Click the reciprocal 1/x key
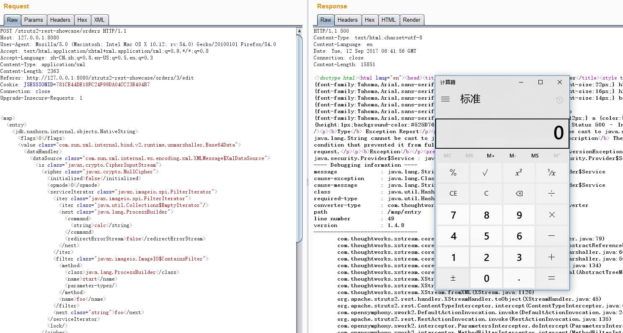 [551, 173]
